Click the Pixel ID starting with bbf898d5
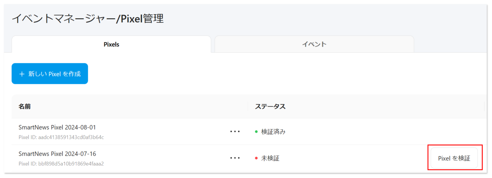 (61, 164)
